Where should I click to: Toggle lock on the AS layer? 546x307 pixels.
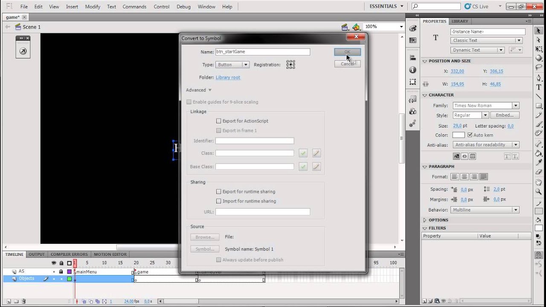pyautogui.click(x=61, y=272)
